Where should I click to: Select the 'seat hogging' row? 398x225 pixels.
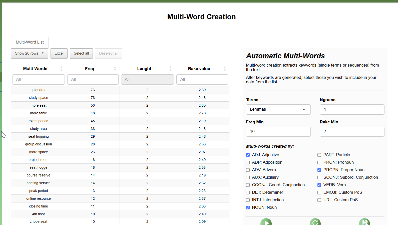pyautogui.click(x=120, y=136)
